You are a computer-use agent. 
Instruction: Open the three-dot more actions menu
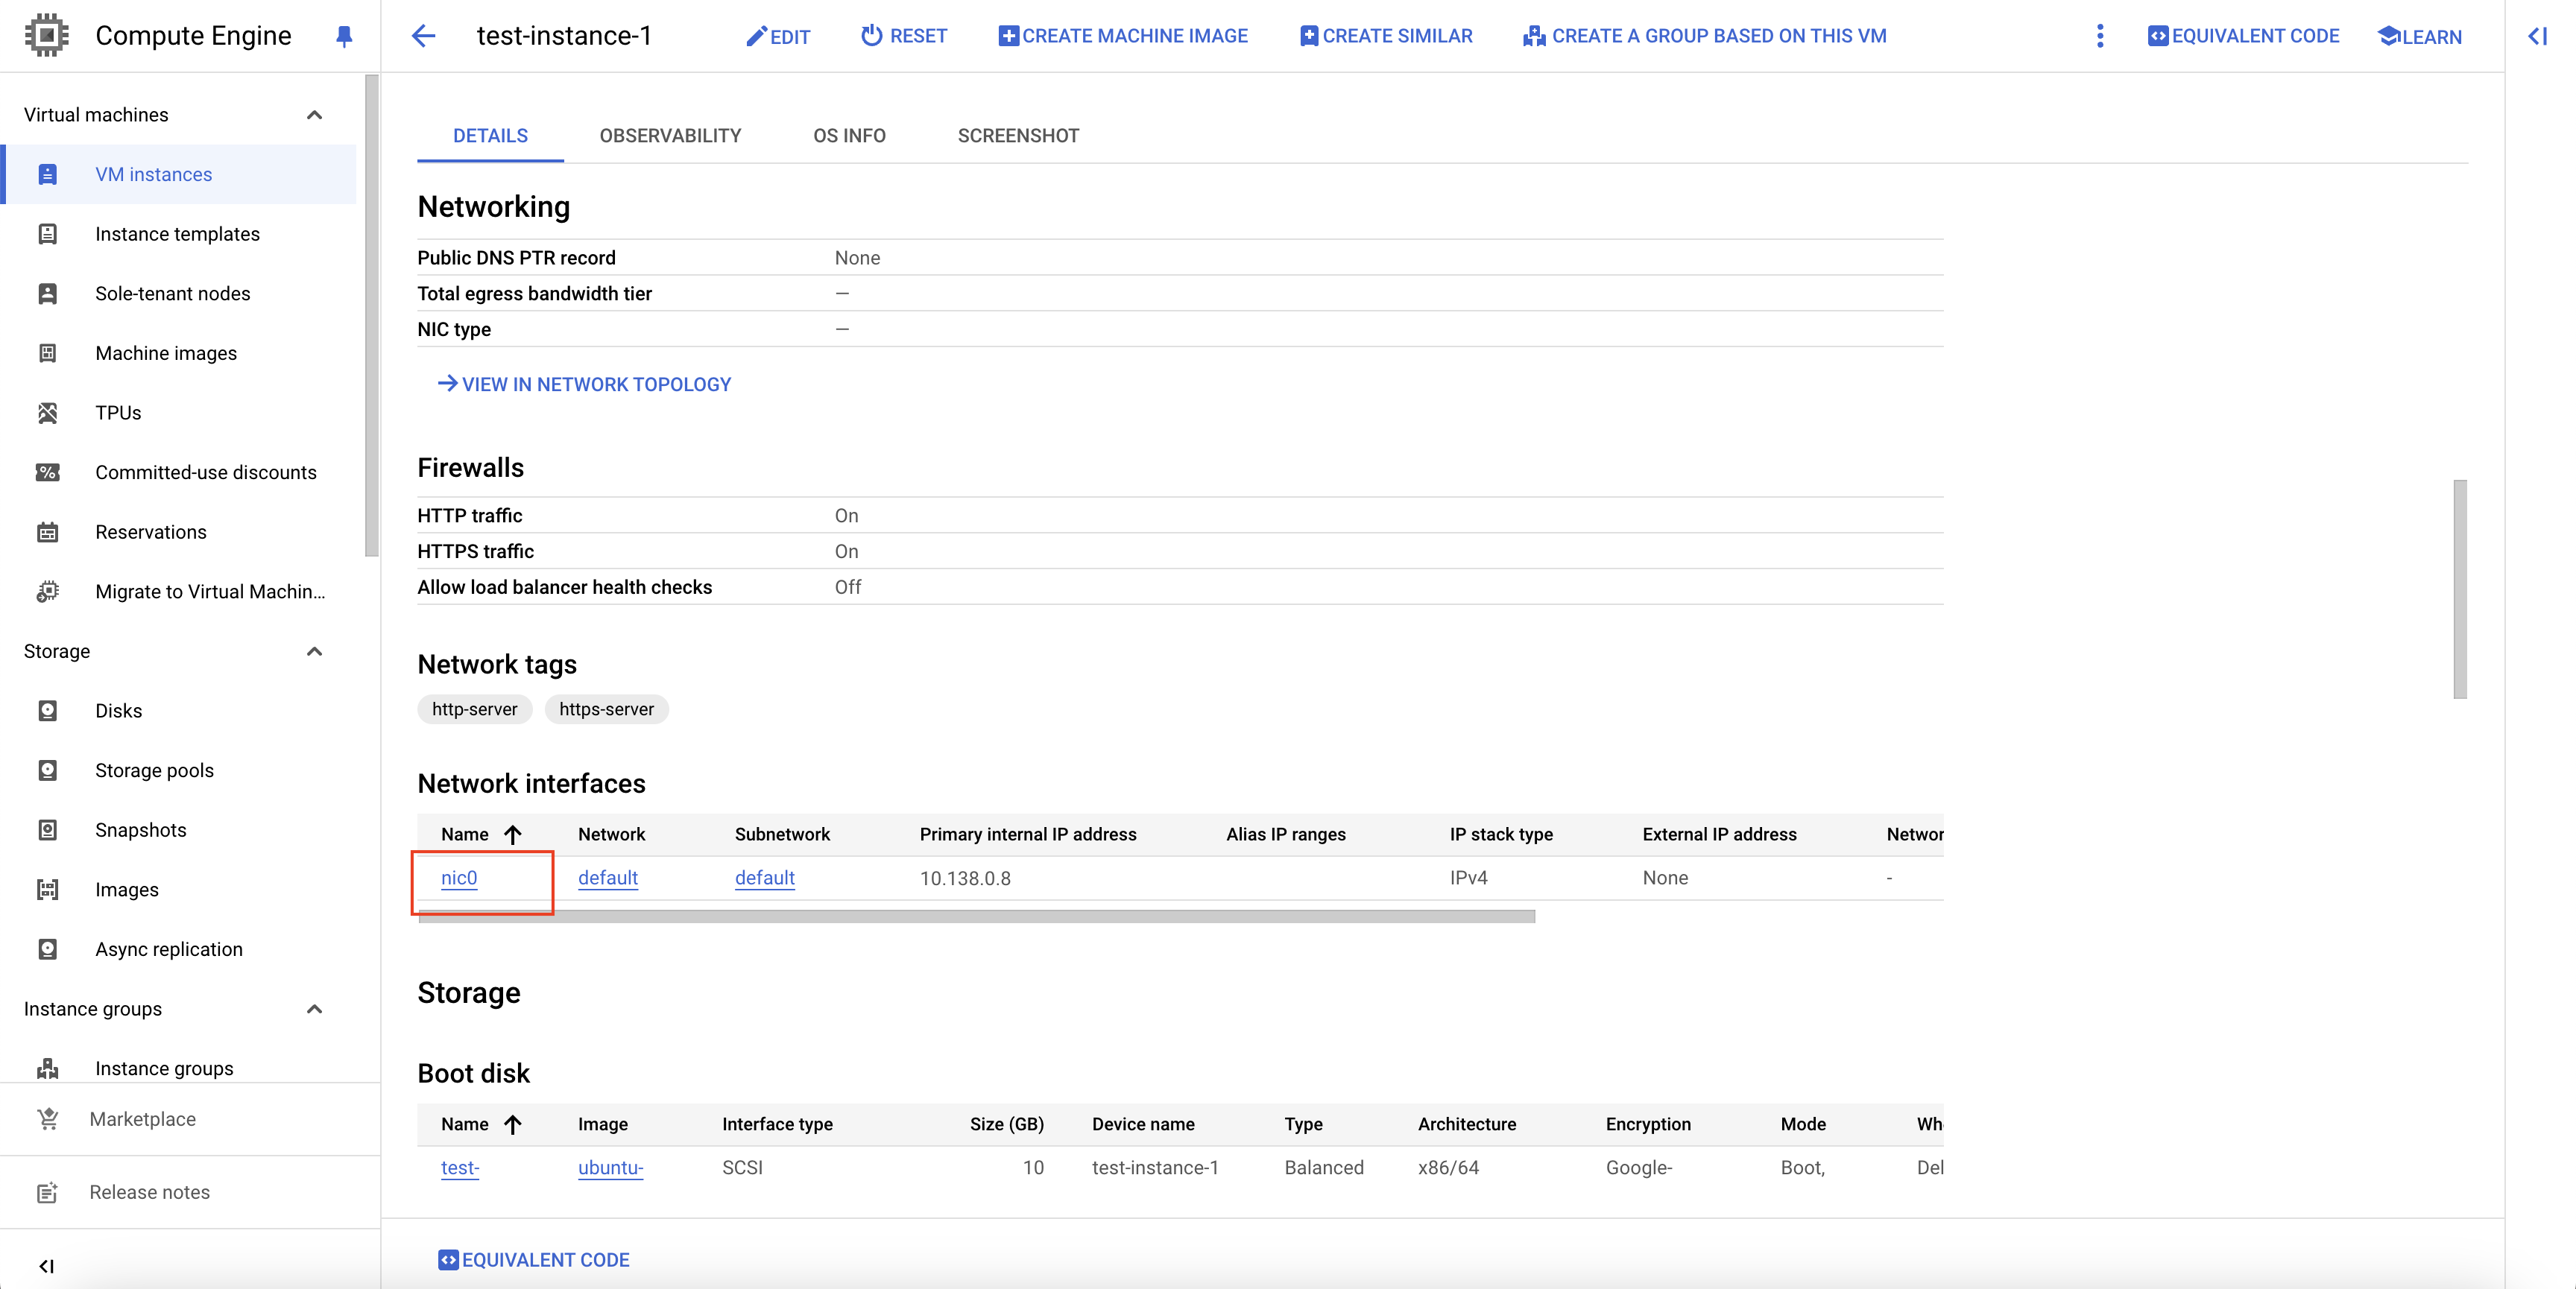coord(2100,36)
